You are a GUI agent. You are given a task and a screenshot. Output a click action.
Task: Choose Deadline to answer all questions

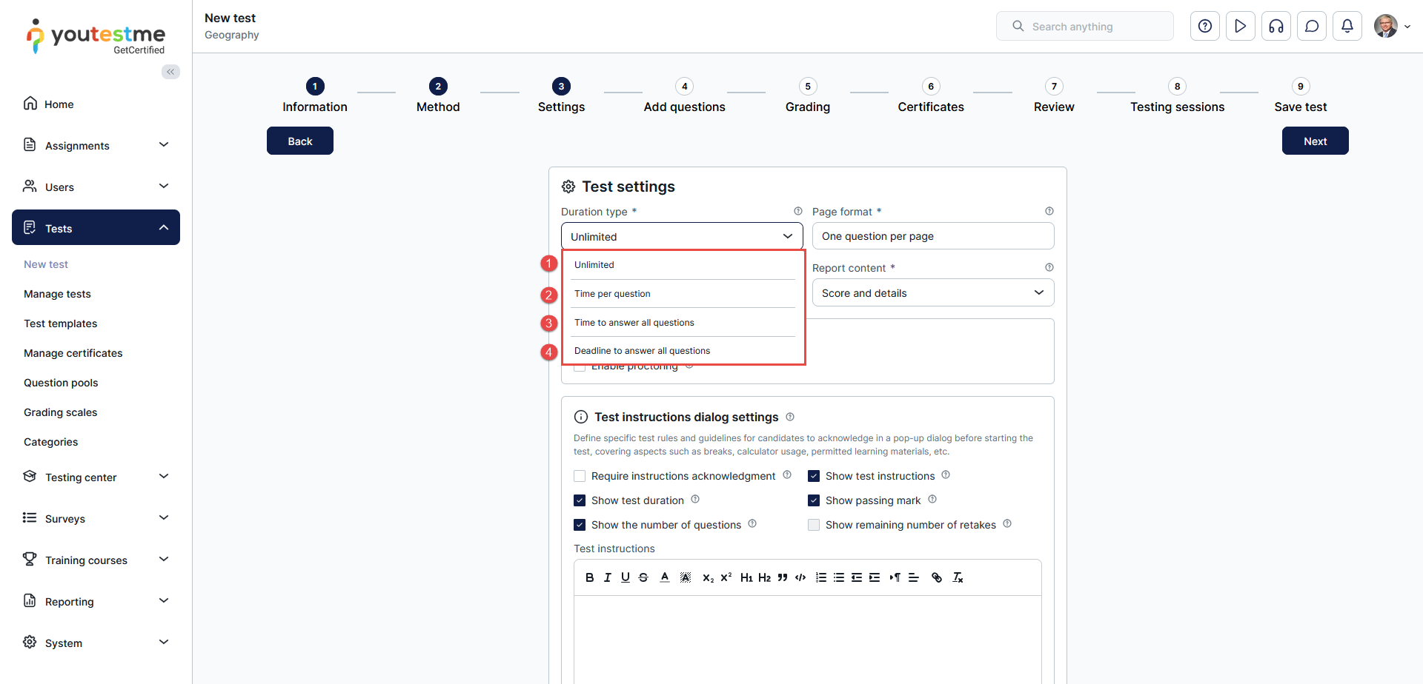642,351
